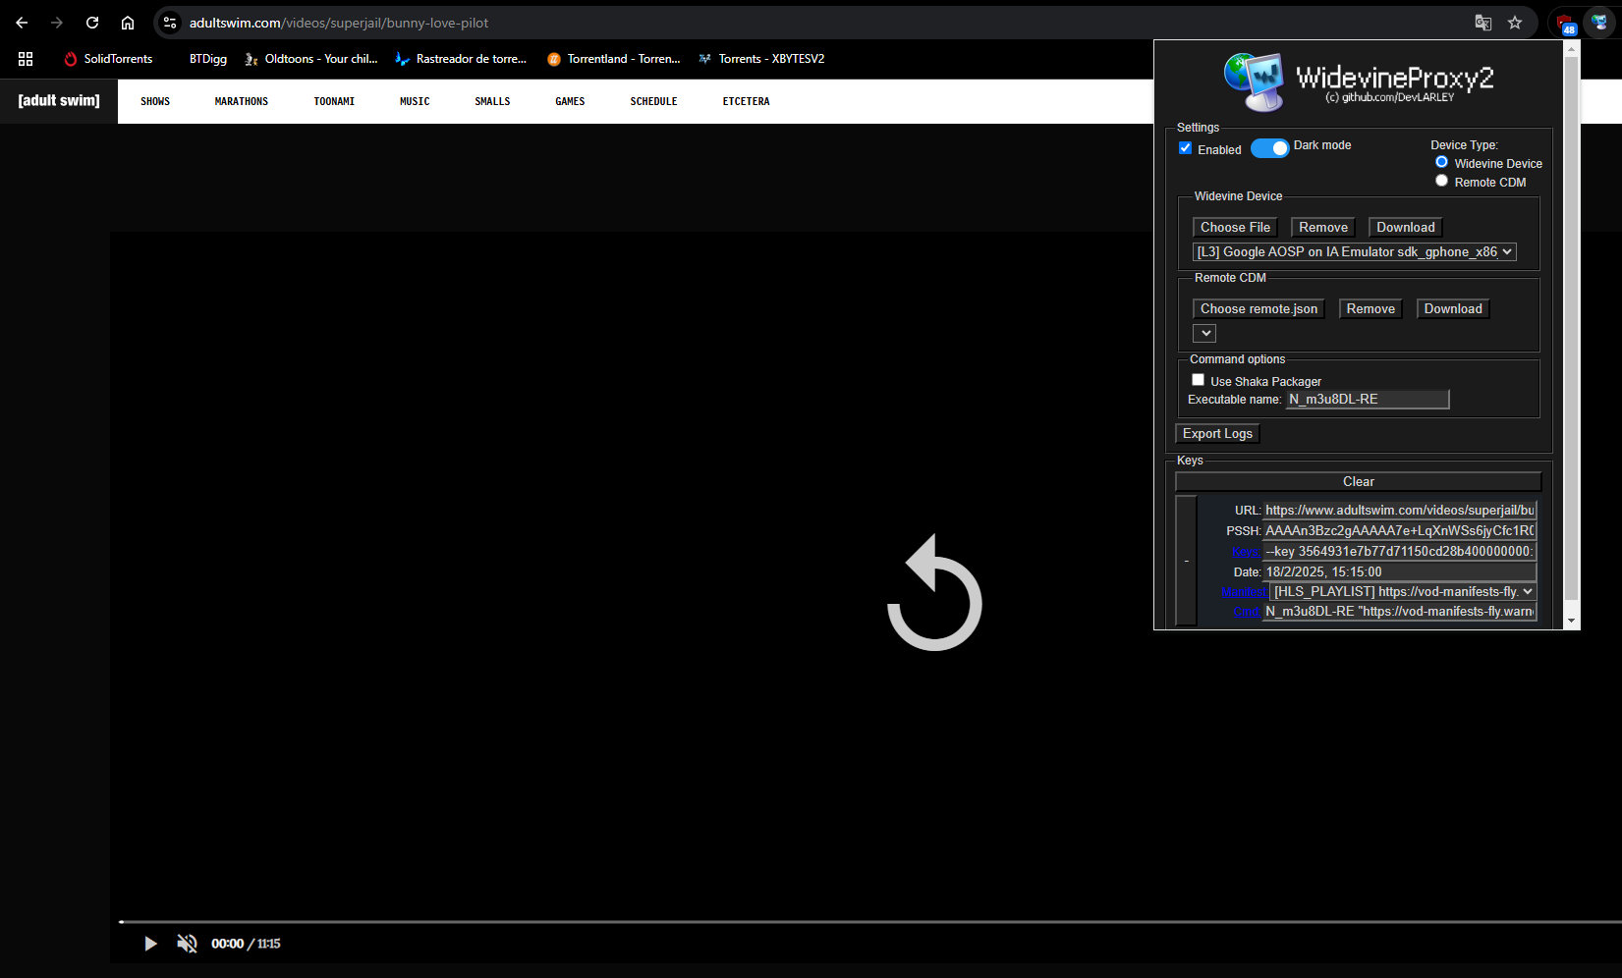Select the Widevine Device radio option
The height and width of the screenshot is (978, 1622).
point(1441,162)
